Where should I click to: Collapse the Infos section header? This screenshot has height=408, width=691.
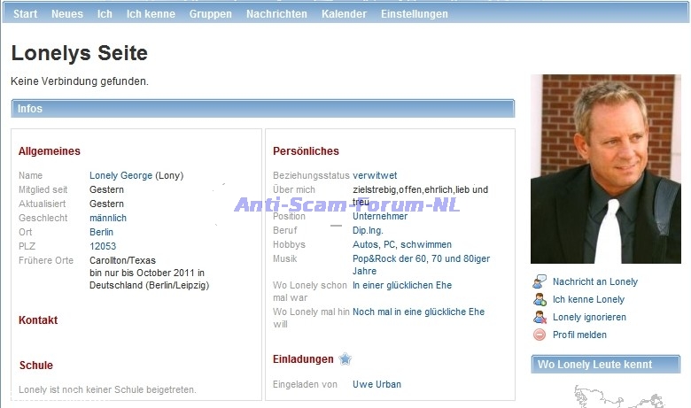coord(262,109)
